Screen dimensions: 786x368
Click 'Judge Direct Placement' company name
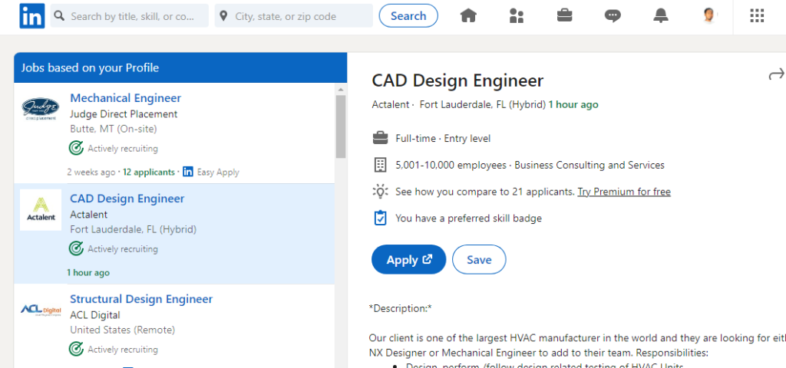tap(124, 113)
